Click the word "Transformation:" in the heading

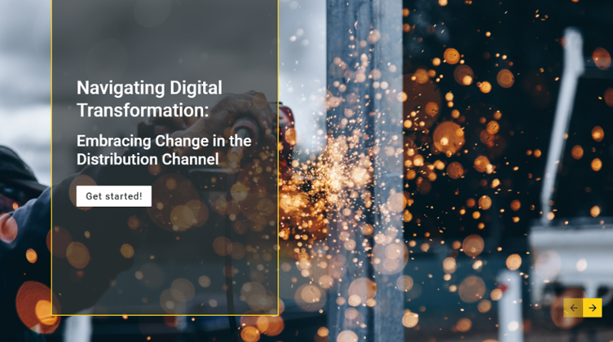tap(143, 110)
